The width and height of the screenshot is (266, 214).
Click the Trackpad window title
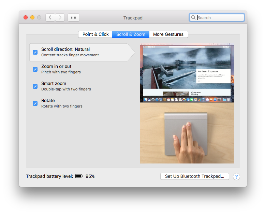pos(133,18)
